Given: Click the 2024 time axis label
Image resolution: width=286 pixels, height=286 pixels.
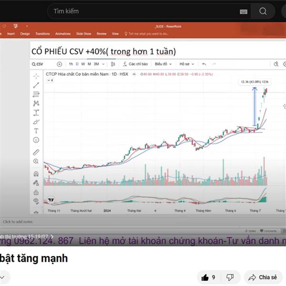Looking at the screenshot, I should tap(107, 211).
